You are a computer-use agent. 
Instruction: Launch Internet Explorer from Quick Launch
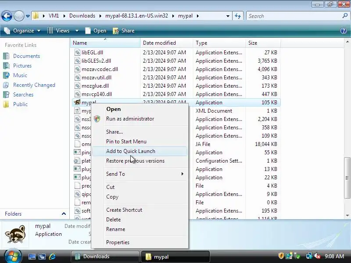coord(52,256)
